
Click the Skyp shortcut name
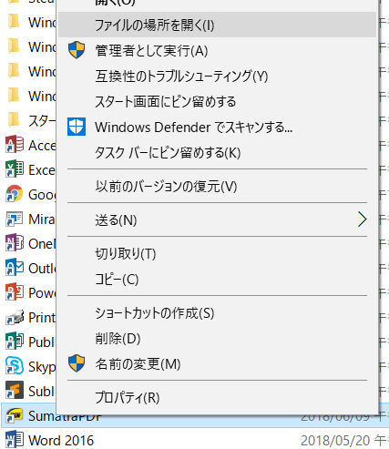point(42,367)
